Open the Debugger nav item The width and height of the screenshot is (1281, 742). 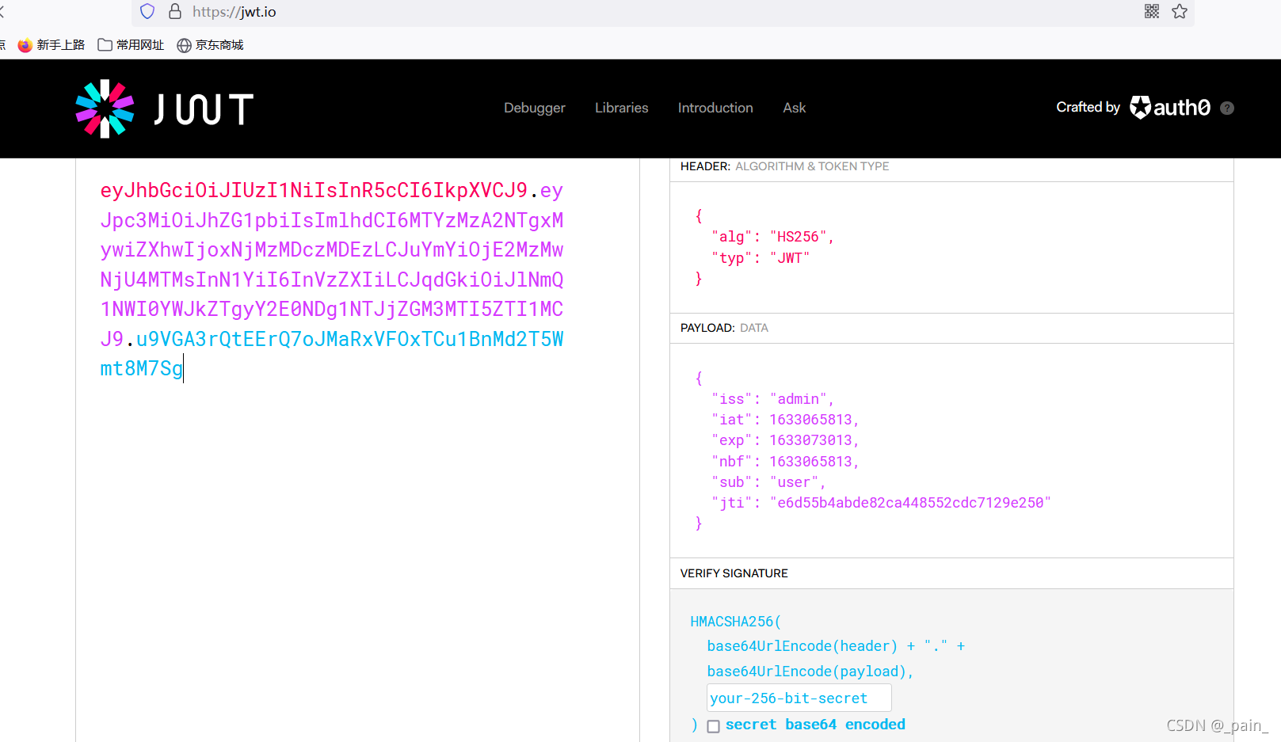(535, 108)
